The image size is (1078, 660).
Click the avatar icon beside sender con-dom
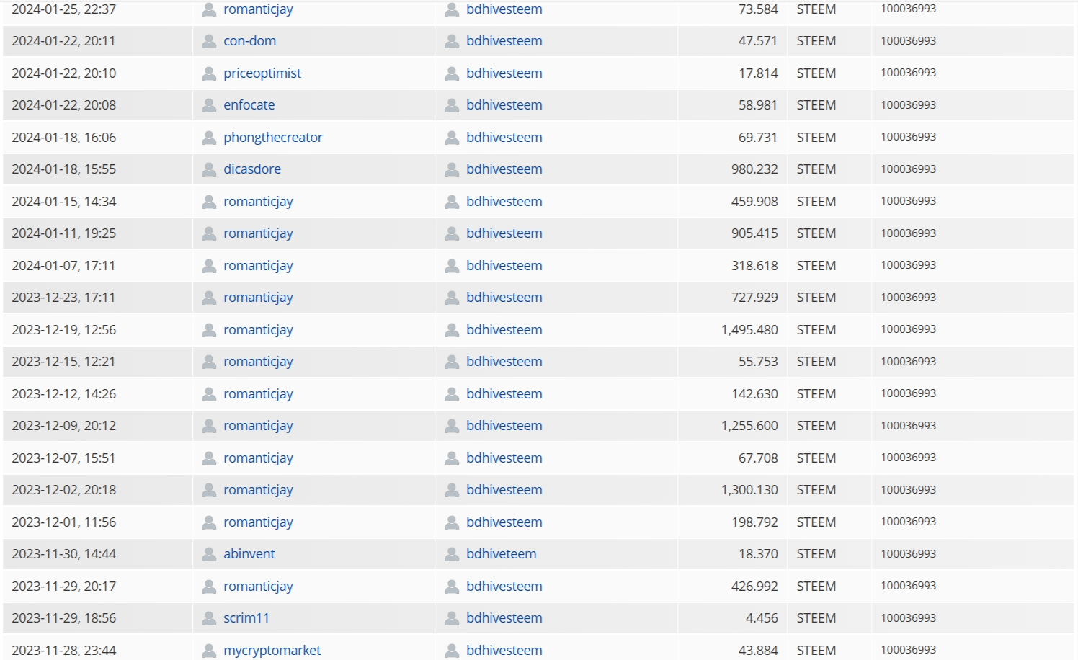(x=209, y=41)
